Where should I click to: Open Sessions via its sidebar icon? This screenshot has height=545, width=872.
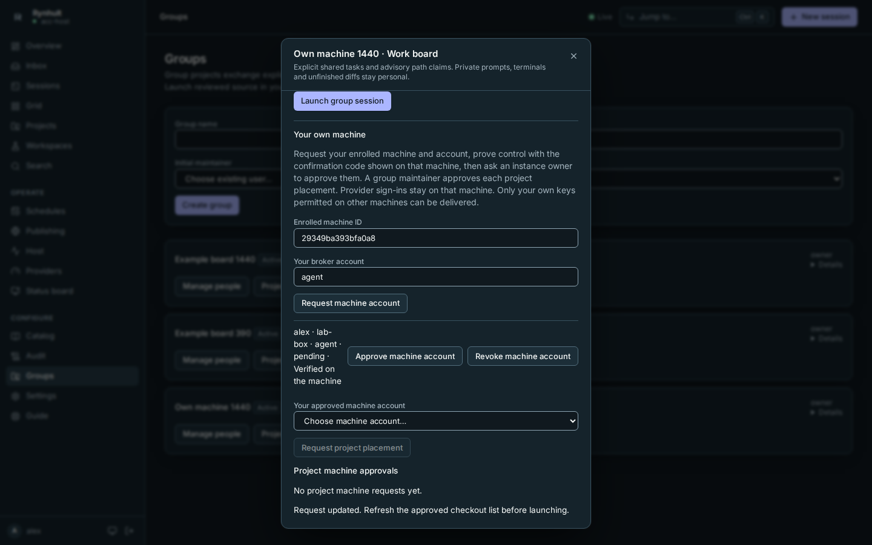pyautogui.click(x=16, y=86)
